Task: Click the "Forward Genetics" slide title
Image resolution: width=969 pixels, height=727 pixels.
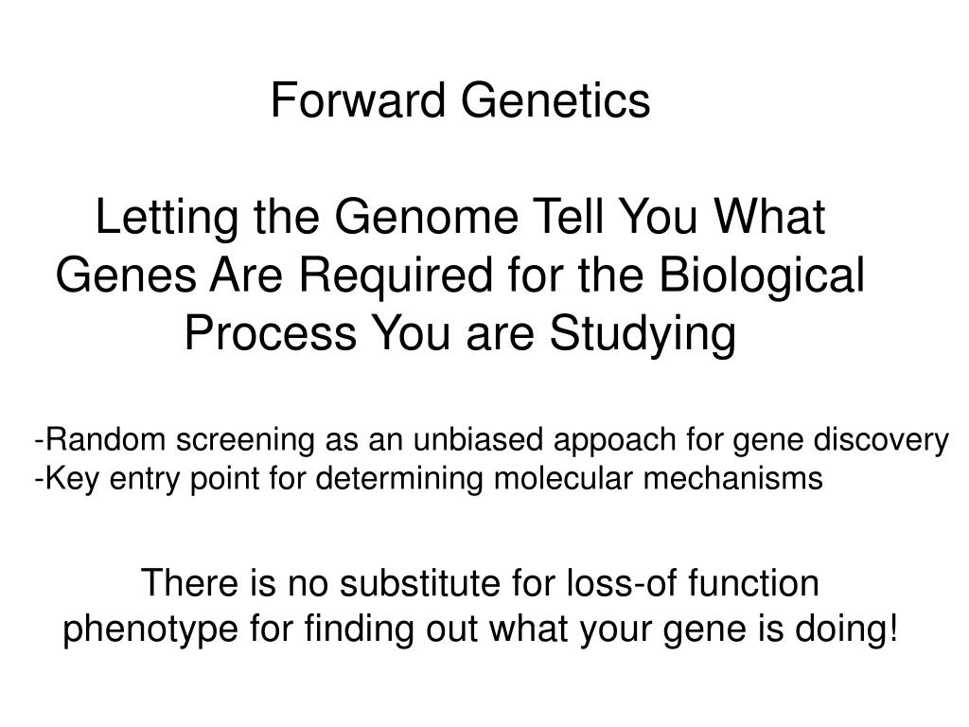Action: click(x=461, y=99)
